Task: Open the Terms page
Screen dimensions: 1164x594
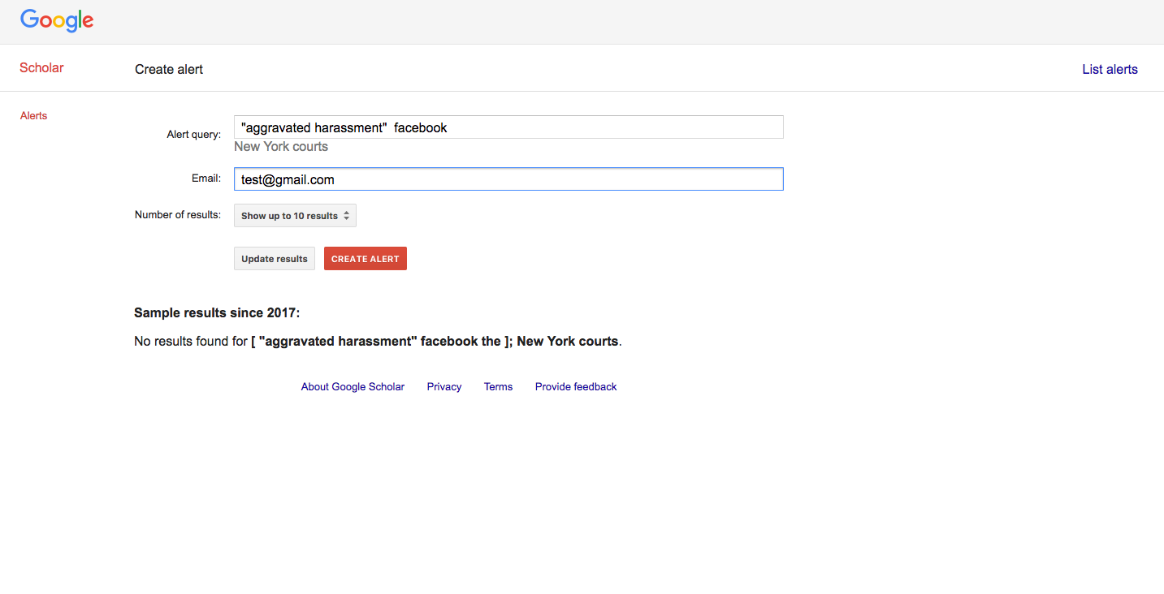Action: pyautogui.click(x=498, y=386)
